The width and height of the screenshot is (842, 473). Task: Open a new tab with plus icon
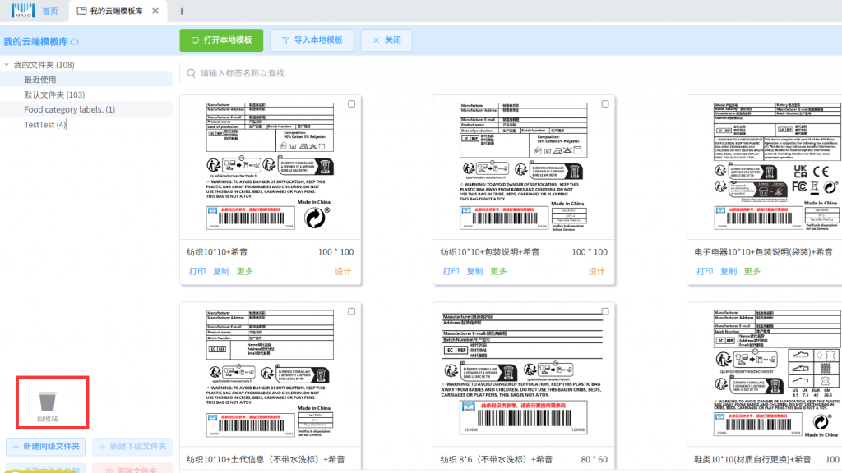(182, 11)
